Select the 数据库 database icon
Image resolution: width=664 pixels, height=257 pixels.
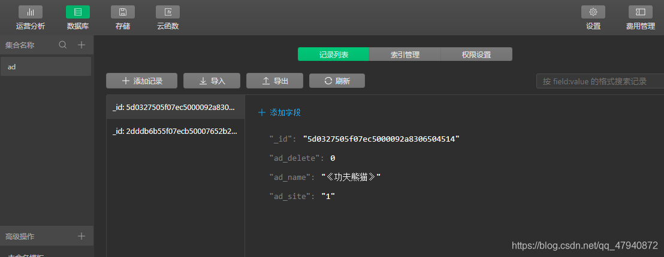(x=78, y=12)
